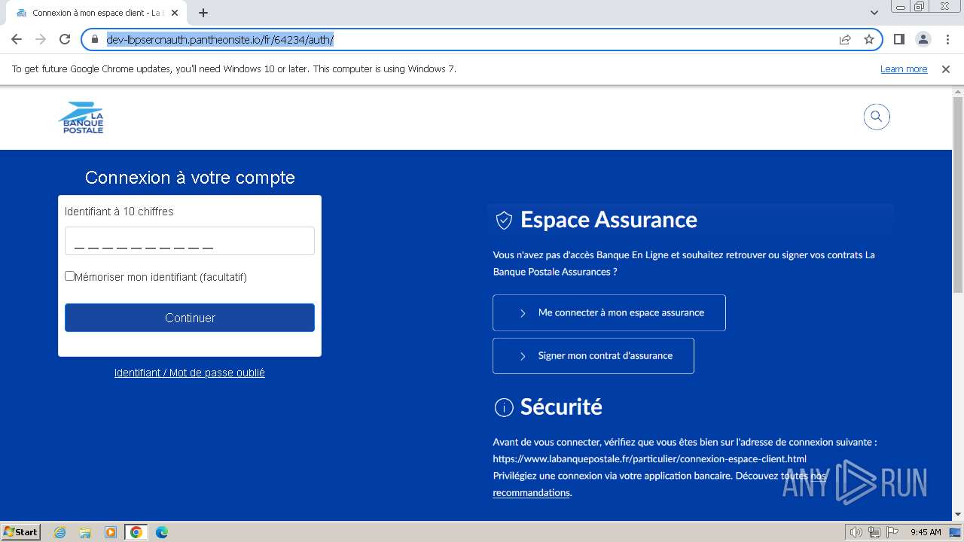Click the Espace Assurance heading
The height and width of the screenshot is (542, 964).
609,220
